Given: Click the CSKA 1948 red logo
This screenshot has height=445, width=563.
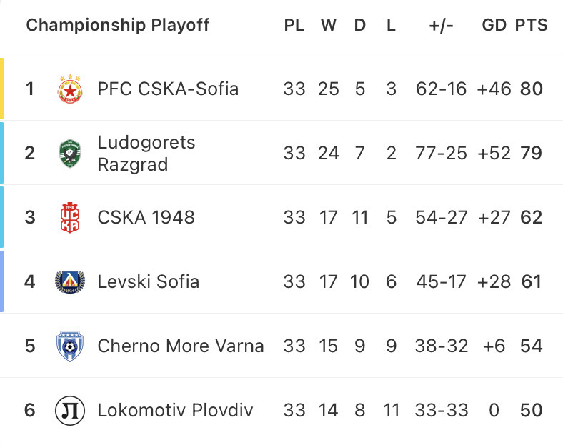Looking at the screenshot, I should click(70, 217).
